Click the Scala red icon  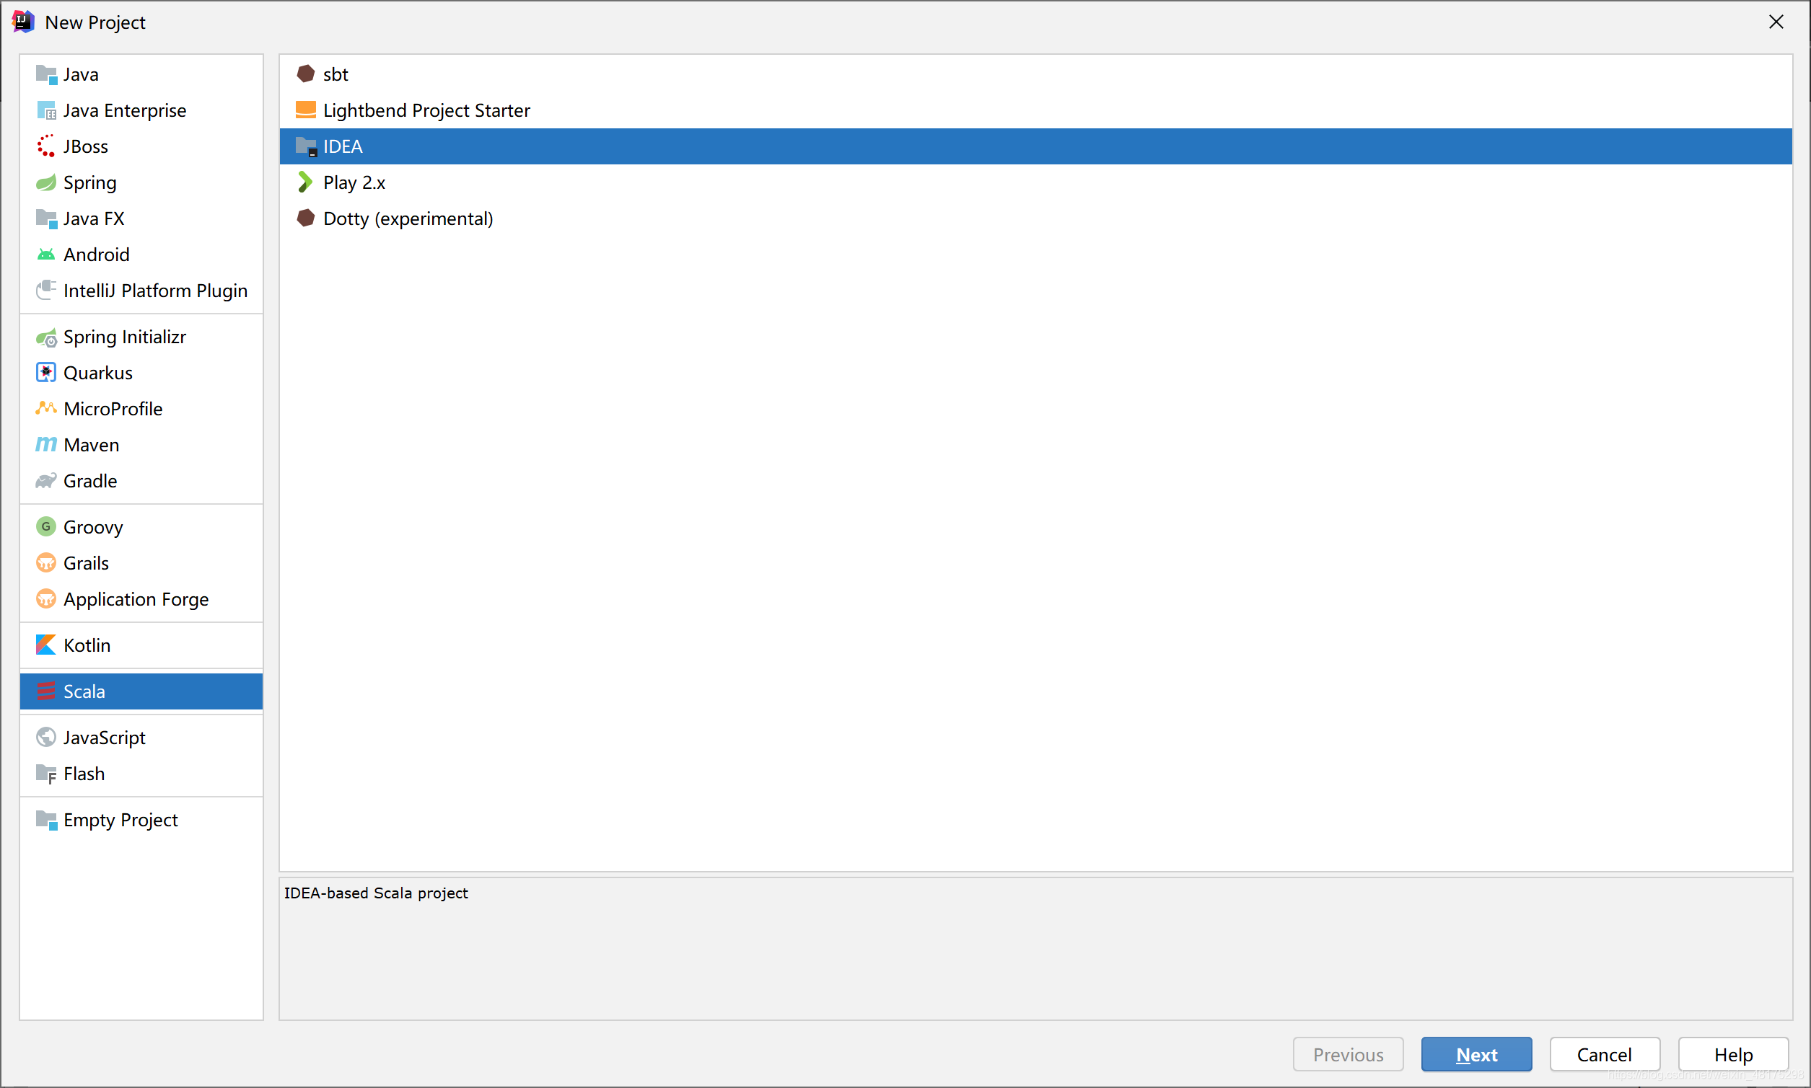click(x=46, y=691)
